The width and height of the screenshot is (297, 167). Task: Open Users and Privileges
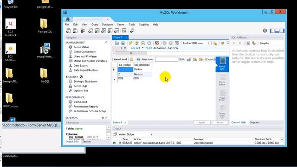point(85,57)
